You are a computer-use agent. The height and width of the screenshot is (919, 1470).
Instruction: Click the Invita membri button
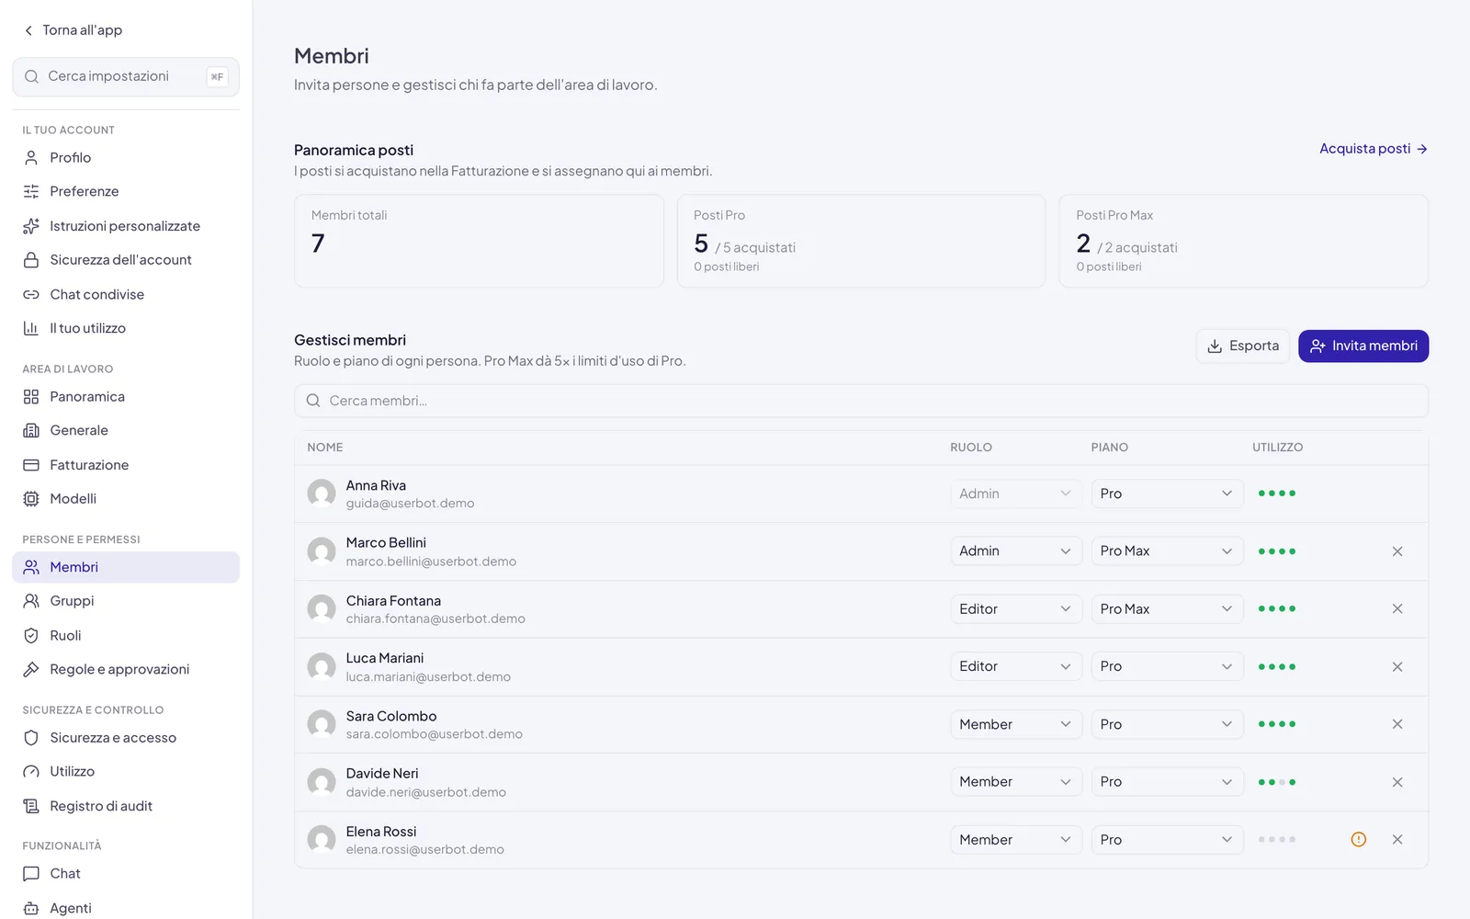1363,346
